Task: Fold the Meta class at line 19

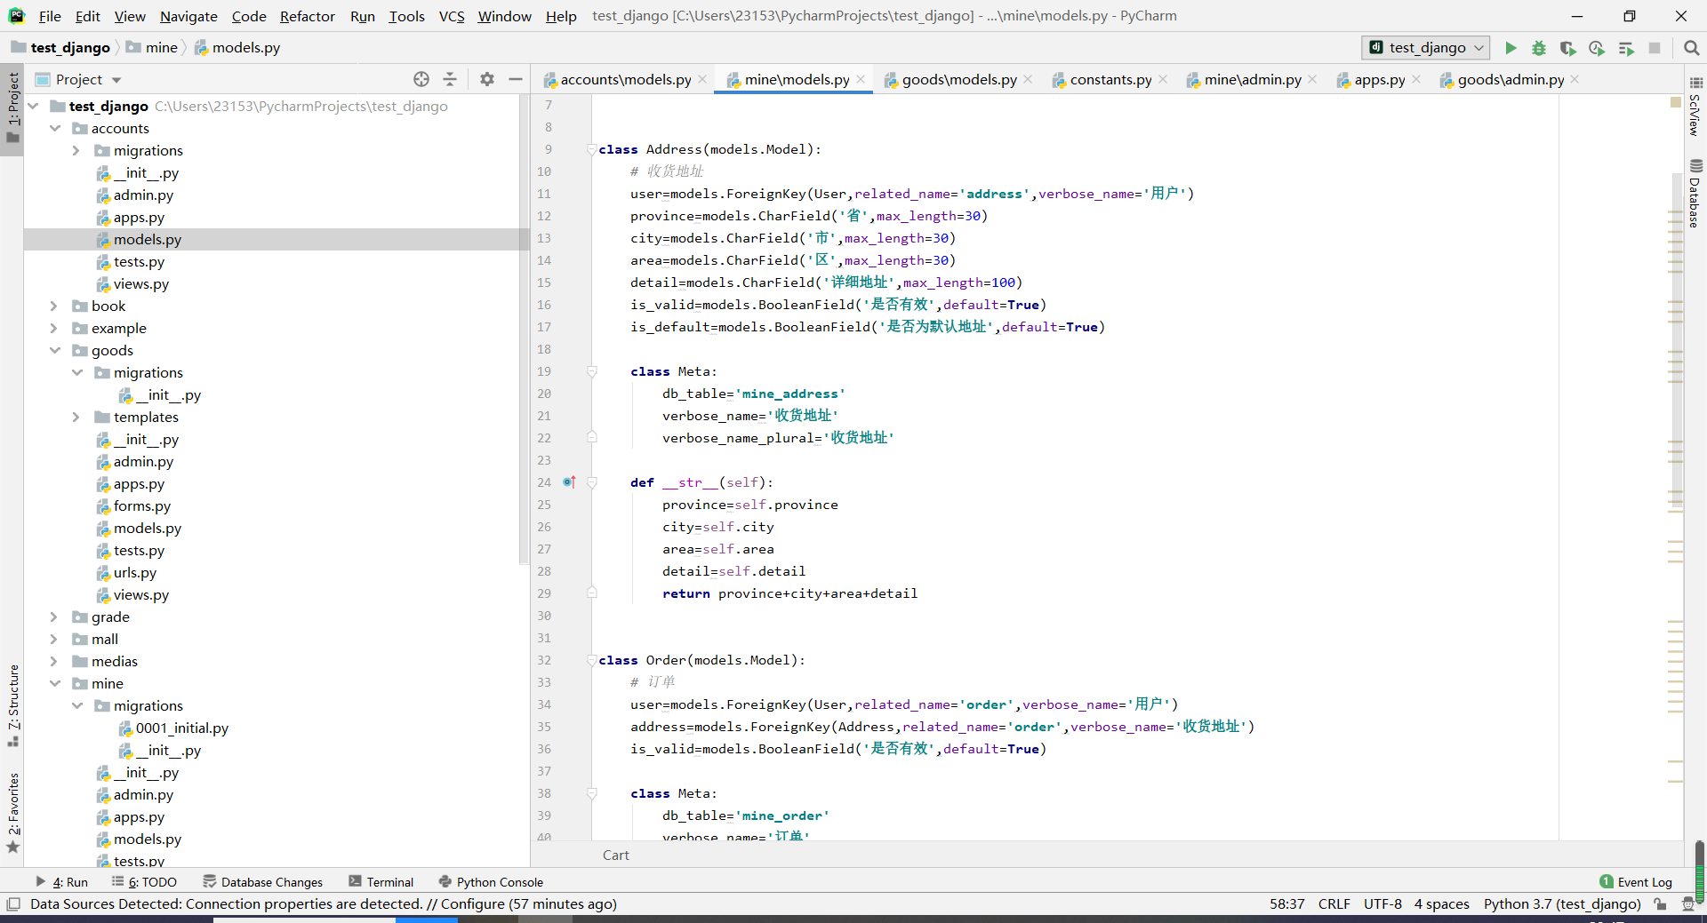Action: click(591, 371)
